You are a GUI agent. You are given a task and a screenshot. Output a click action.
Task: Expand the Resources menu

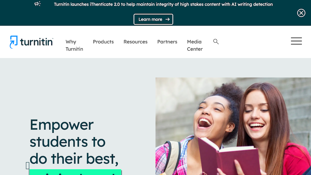[x=135, y=42]
